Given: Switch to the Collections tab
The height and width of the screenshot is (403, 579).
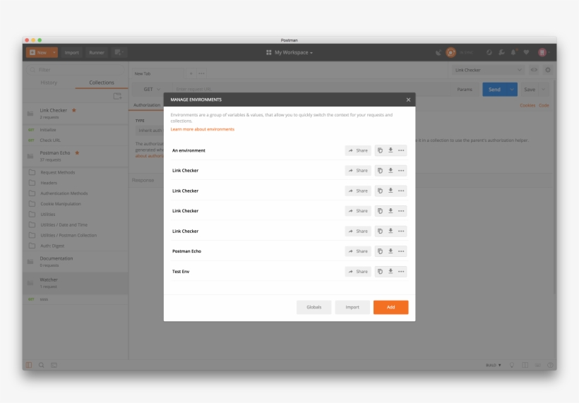Looking at the screenshot, I should [x=102, y=83].
